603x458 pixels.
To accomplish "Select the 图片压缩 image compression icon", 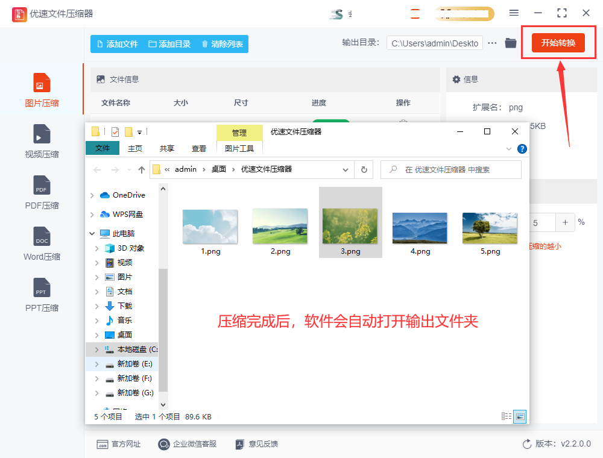I will point(42,83).
